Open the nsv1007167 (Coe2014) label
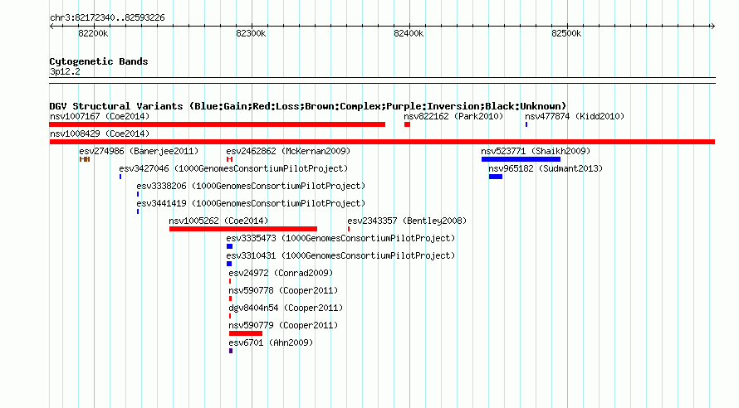The image size is (739, 408). click(100, 116)
